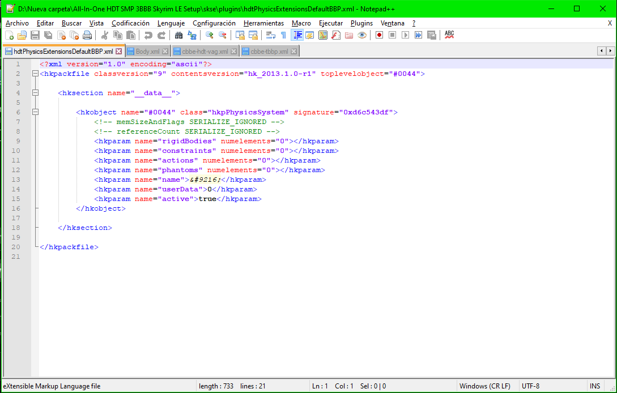Screen dimensions: 617x393
Task: Click the Close All documents icon
Action: (x=74, y=36)
